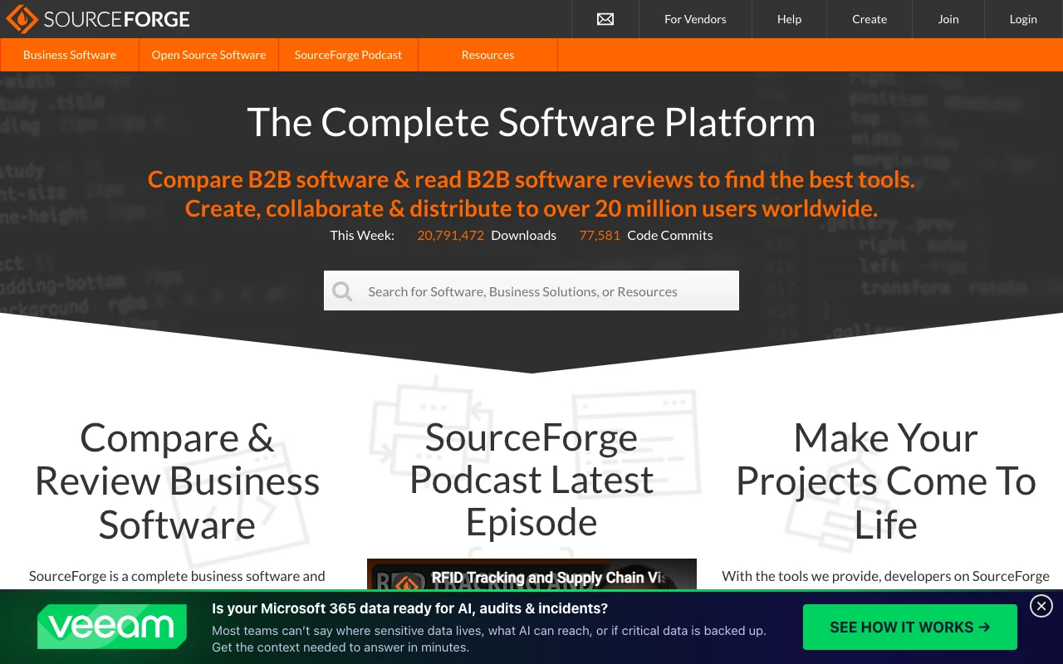The height and width of the screenshot is (664, 1063).
Task: Click the SourceForge Podcast Latest Episode heading
Action: coord(531,480)
